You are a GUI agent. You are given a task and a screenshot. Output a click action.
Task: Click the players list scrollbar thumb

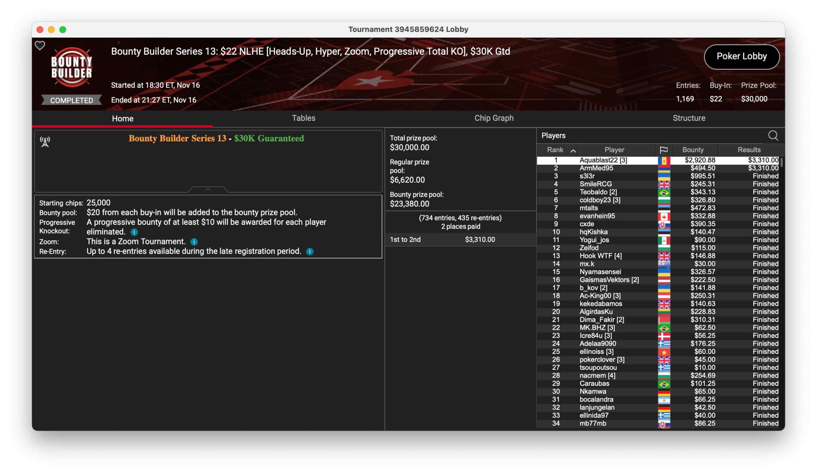782,162
